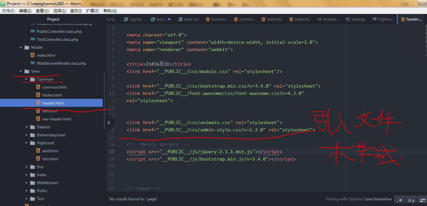
Task: Collapse the HighLevel folder chevron
Action: tap(26, 143)
